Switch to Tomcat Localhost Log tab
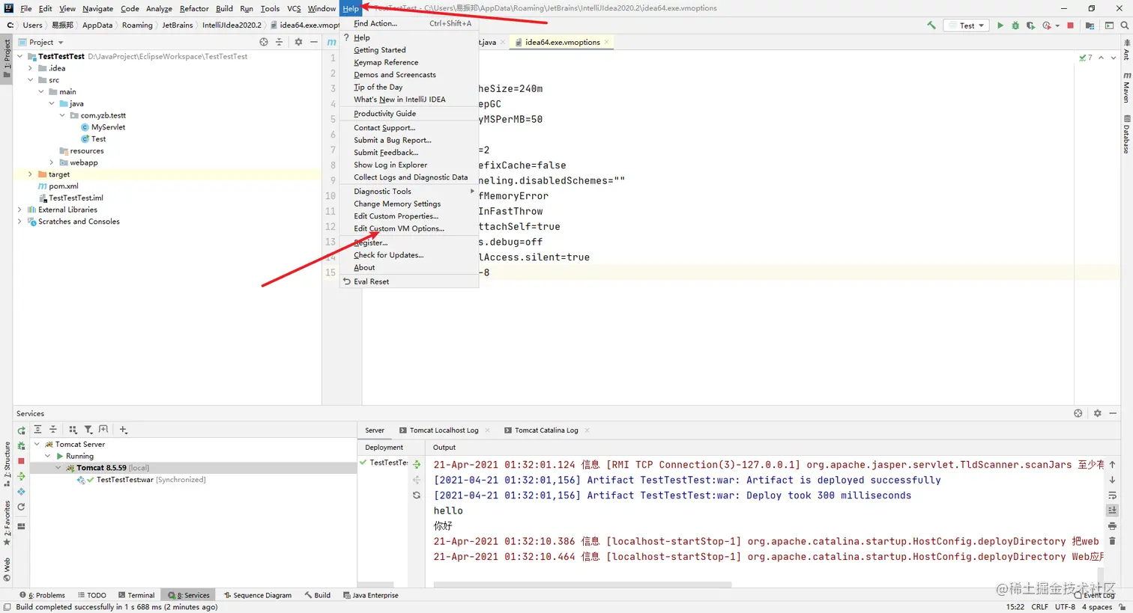 [444, 430]
